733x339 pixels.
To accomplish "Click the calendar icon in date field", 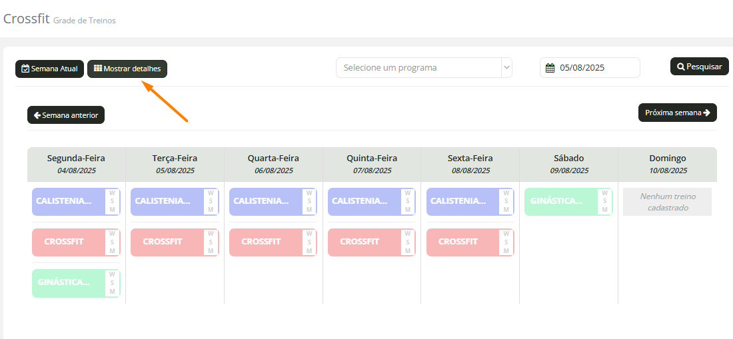I will 550,68.
